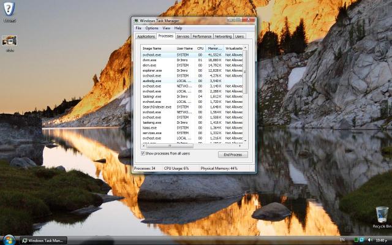The height and width of the screenshot is (245, 392).
Task: Click the Windows Task Manager taskbar button
Action: [43, 240]
